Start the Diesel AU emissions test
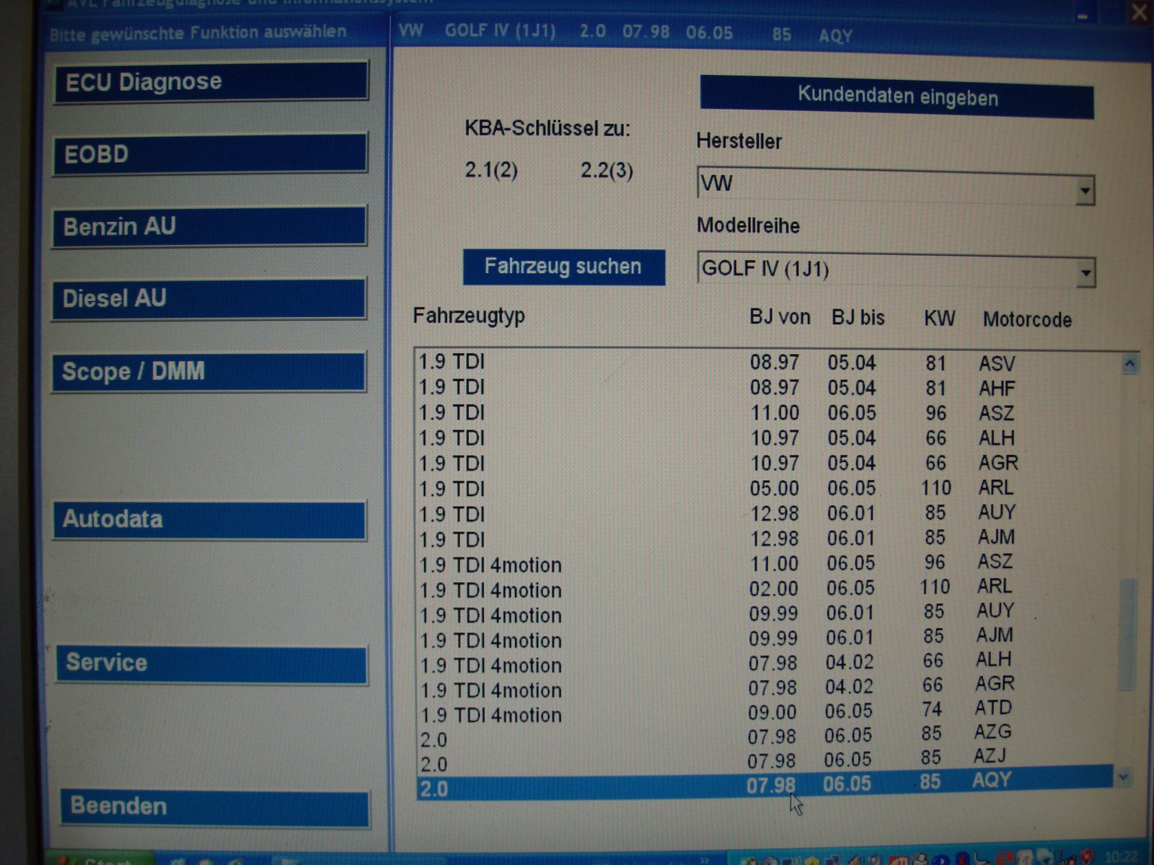 [x=208, y=298]
